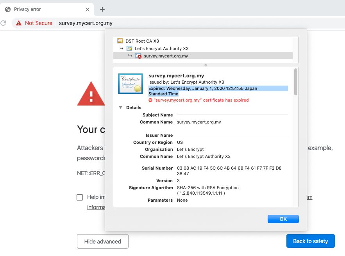This screenshot has width=345, height=256.
Task: Click the Issuer Common Name value Let's Encrypt Authority X3
Action: pyautogui.click(x=204, y=156)
